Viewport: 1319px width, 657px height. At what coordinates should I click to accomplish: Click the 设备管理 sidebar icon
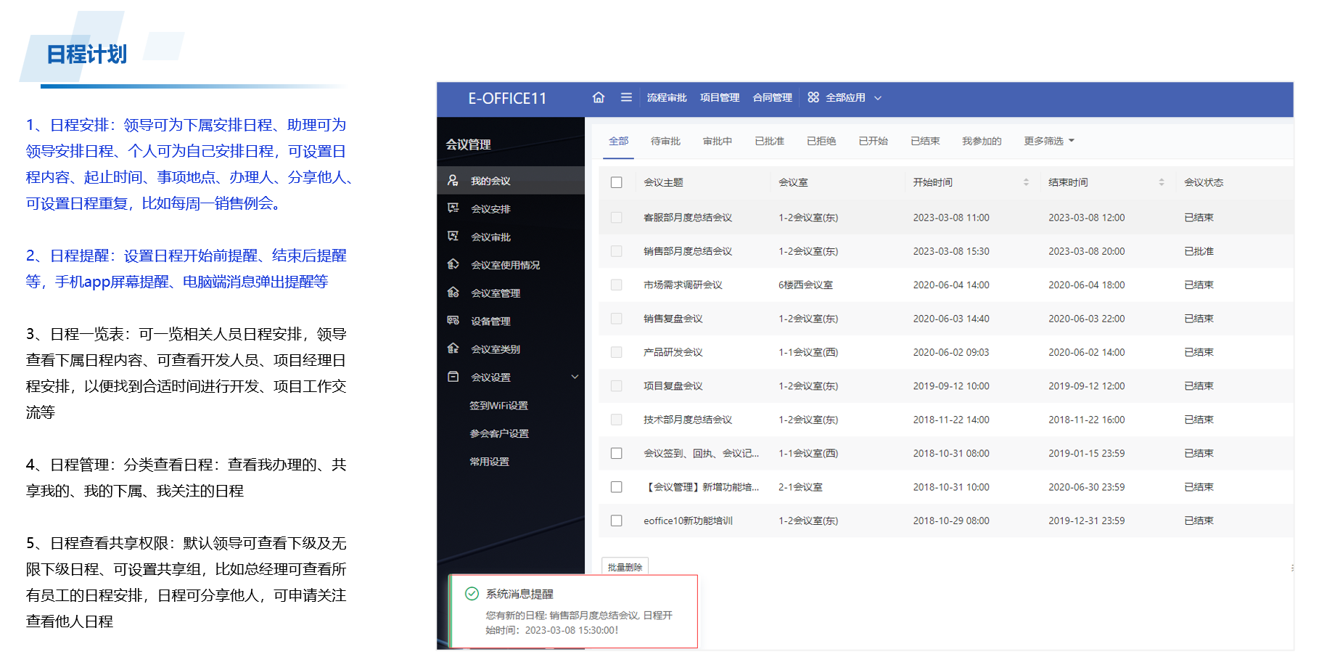coord(453,321)
